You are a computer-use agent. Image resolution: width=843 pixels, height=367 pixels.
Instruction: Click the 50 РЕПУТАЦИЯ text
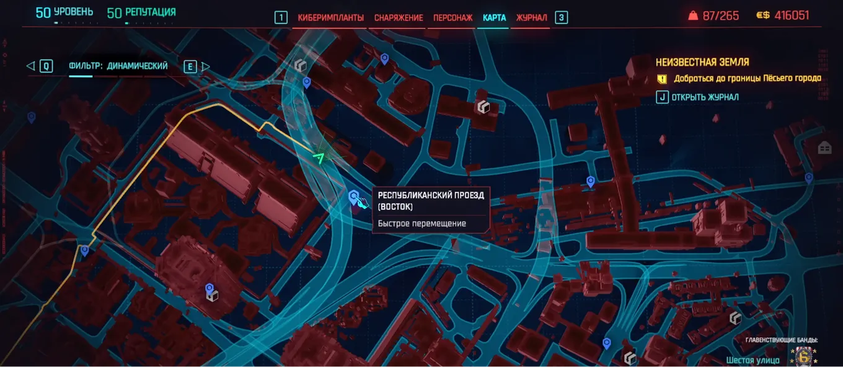[141, 12]
